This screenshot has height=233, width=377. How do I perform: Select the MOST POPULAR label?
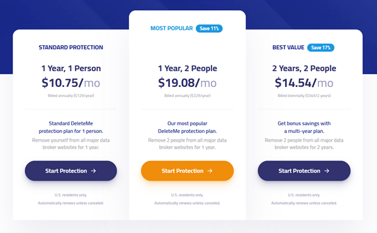coord(172,28)
